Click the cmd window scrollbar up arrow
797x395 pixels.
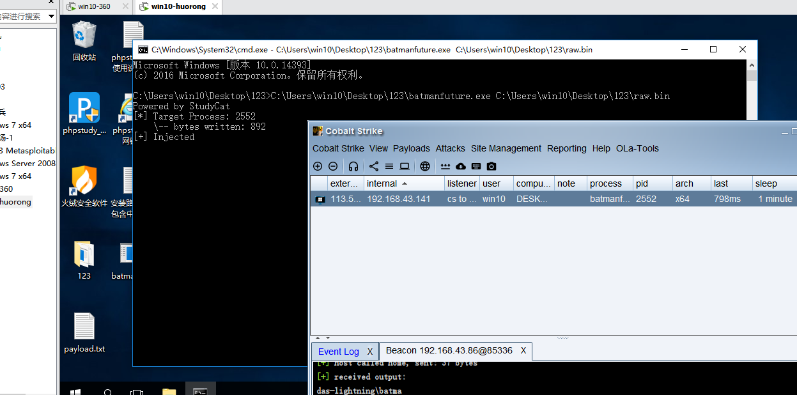(x=752, y=65)
